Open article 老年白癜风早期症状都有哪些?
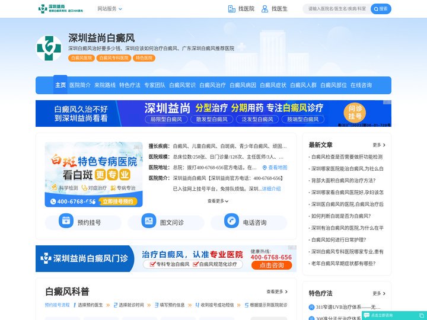427x320 pixels. coord(343,263)
